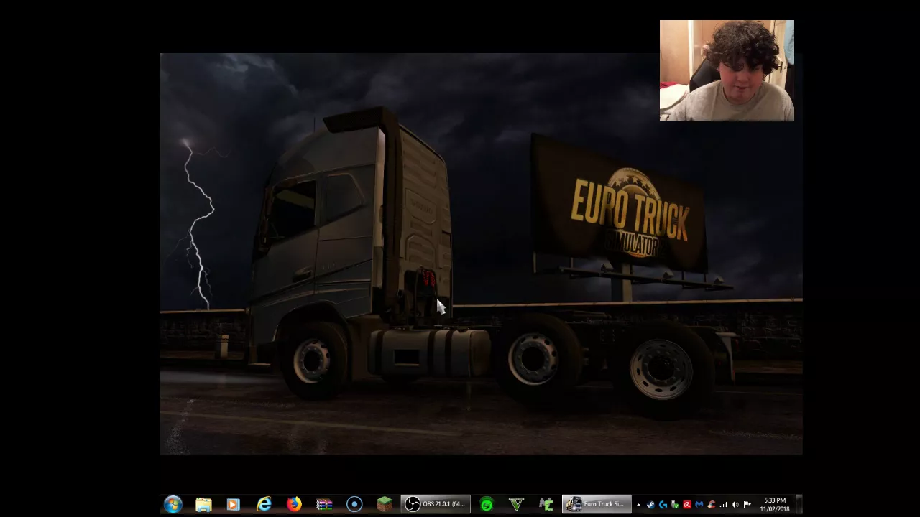Image resolution: width=920 pixels, height=517 pixels.
Task: Open Steam tray icon
Action: pyautogui.click(x=650, y=505)
